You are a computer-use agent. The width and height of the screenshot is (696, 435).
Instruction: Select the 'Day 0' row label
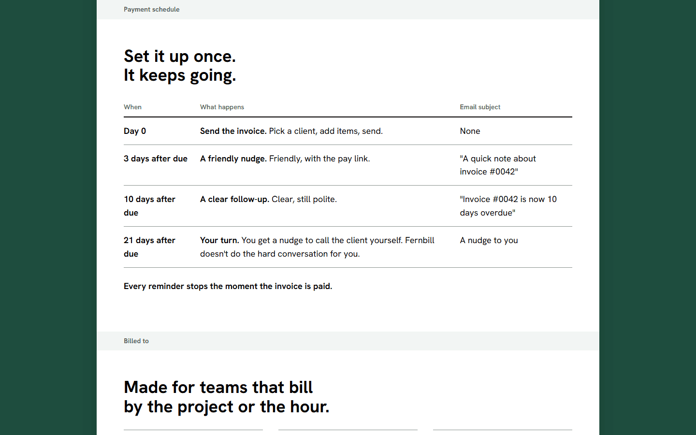coord(135,131)
